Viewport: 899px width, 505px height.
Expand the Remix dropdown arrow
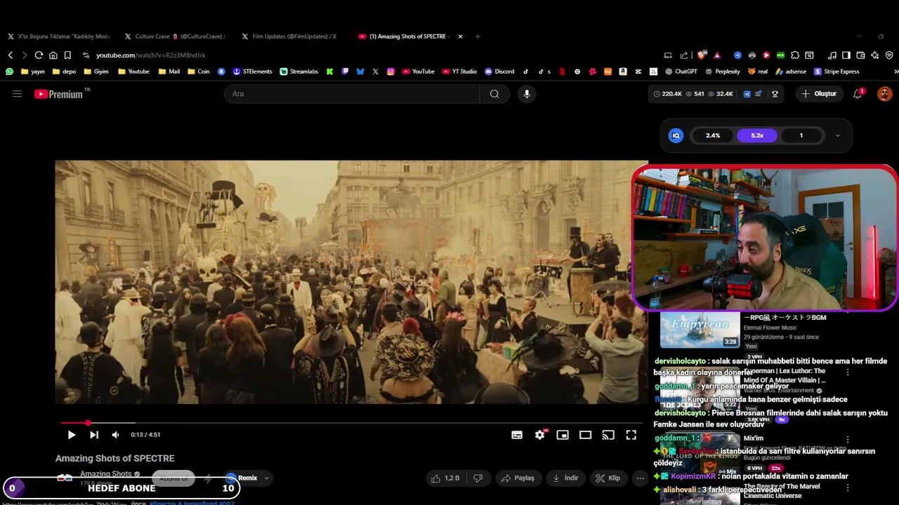click(266, 478)
